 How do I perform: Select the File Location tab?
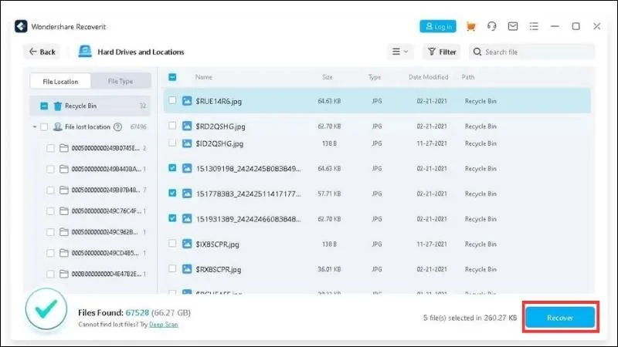coord(60,82)
